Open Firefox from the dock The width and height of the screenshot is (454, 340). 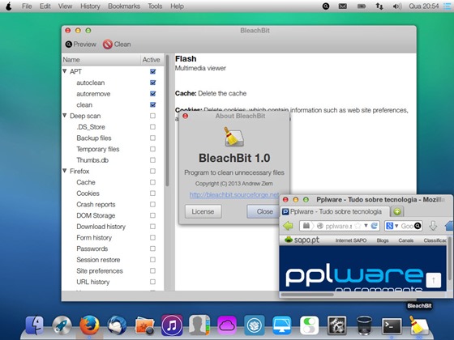(x=89, y=325)
